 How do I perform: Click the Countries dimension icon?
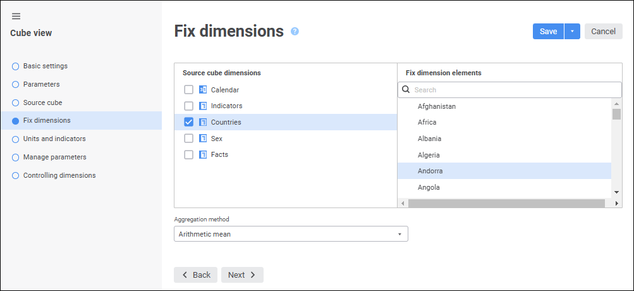pyautogui.click(x=203, y=122)
